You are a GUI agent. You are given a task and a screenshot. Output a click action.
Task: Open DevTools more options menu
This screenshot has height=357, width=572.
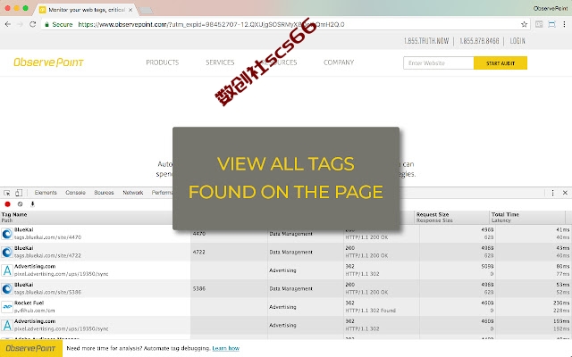coord(552,193)
